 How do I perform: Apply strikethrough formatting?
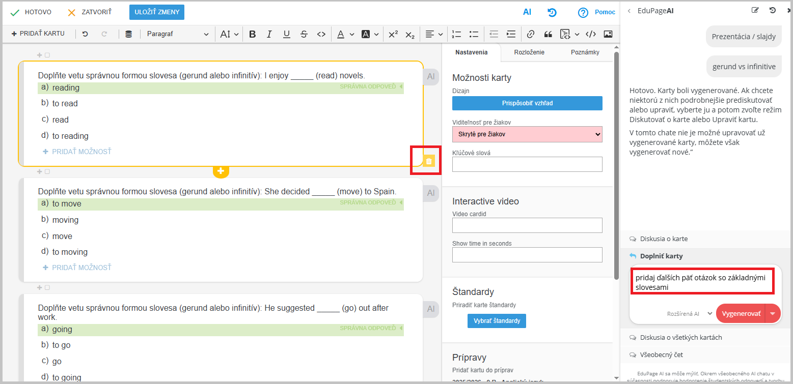coord(304,34)
